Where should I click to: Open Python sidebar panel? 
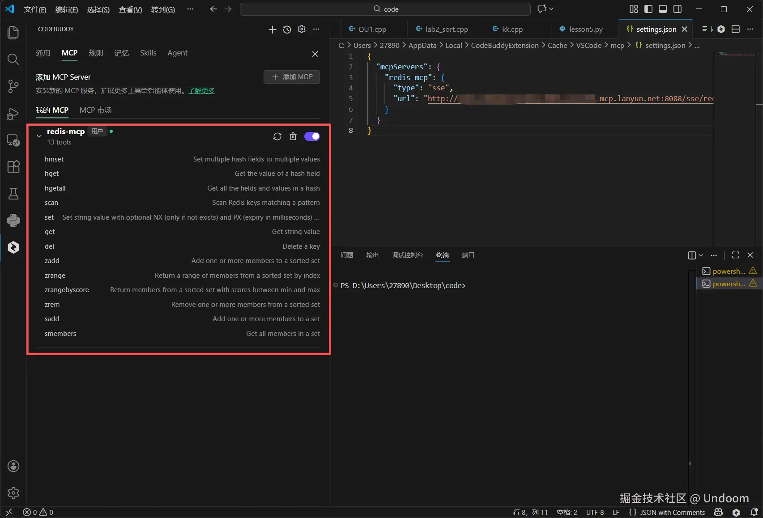coord(13,220)
